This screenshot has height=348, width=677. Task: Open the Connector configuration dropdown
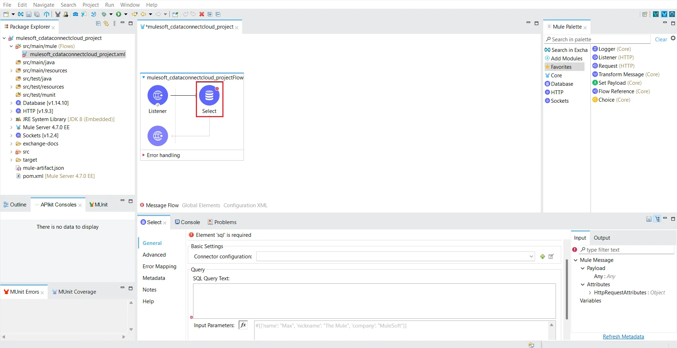click(x=531, y=257)
